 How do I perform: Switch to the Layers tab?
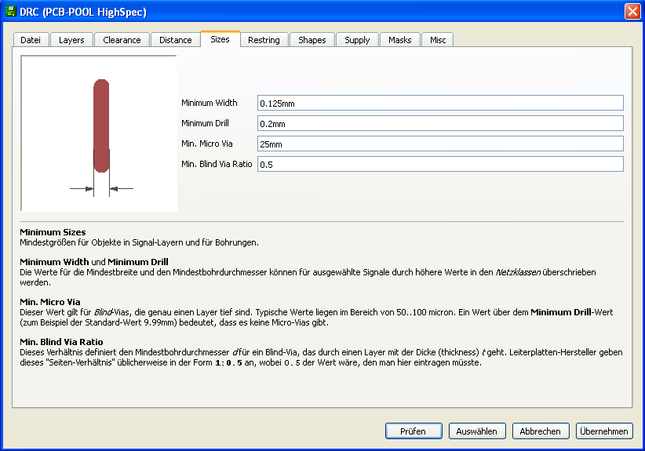pos(71,40)
